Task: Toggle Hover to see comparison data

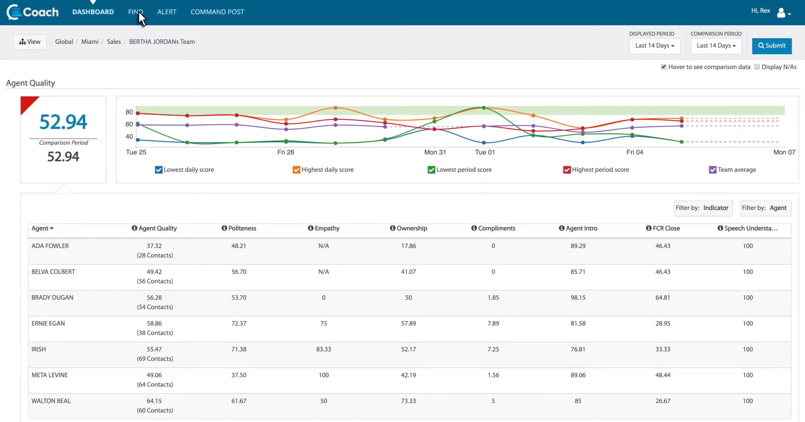Action: [x=664, y=67]
